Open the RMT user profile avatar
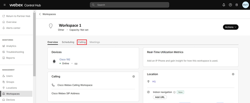 (245, 5)
